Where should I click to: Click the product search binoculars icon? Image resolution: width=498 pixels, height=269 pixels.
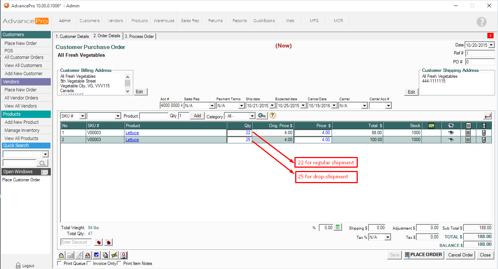(262, 116)
